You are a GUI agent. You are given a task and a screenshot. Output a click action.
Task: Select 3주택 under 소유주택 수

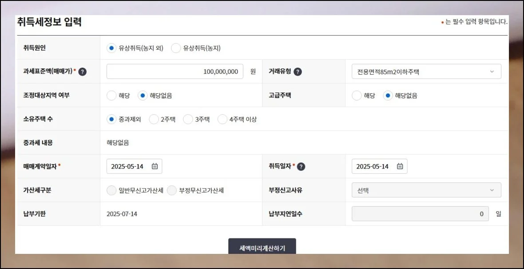188,119
